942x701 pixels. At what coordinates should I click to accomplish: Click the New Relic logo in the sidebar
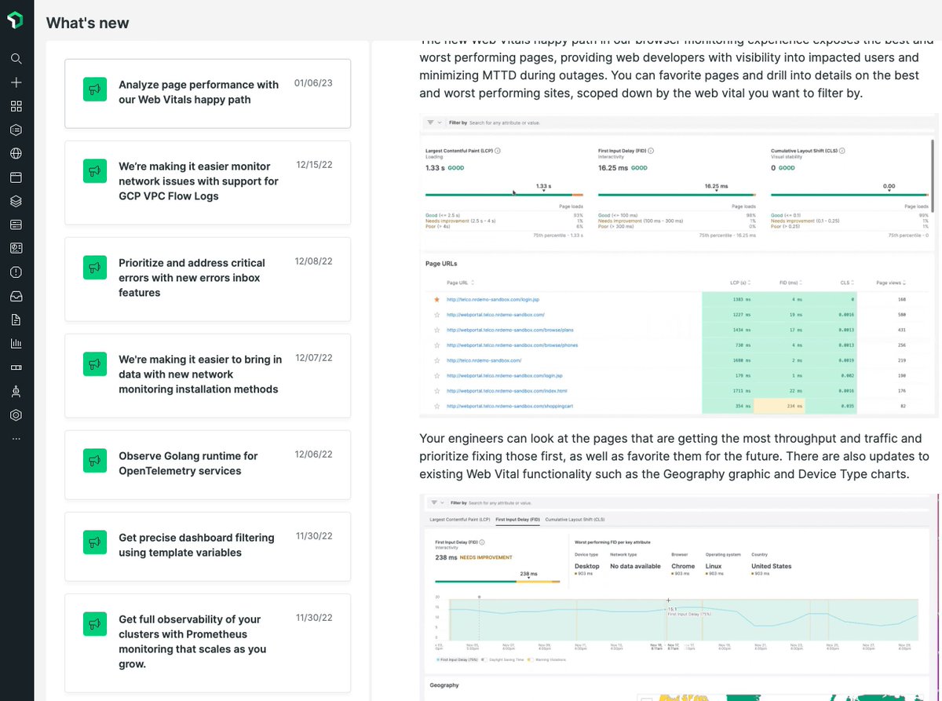tap(16, 21)
